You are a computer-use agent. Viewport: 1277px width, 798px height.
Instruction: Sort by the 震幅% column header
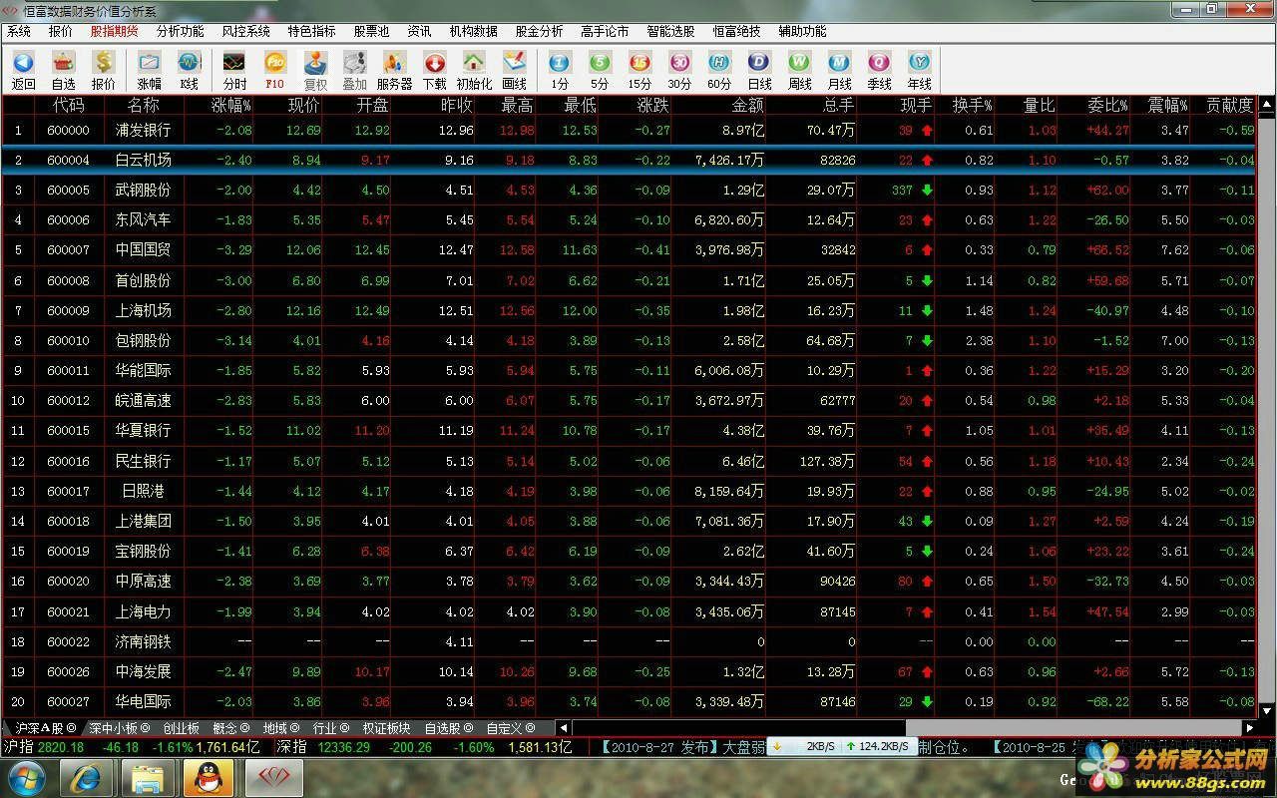pyautogui.click(x=1166, y=105)
